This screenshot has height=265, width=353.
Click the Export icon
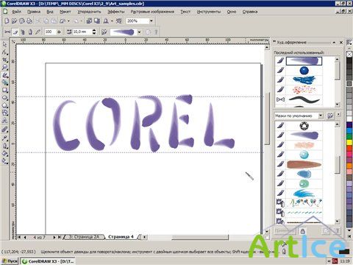pyautogui.click(x=97, y=21)
